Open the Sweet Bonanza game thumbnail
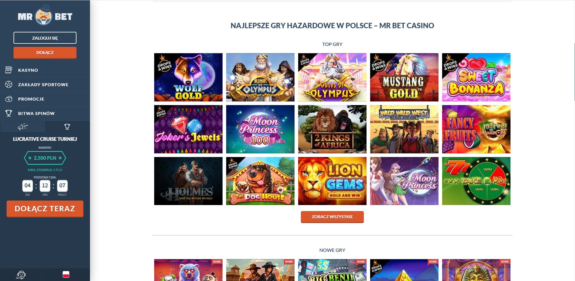 pos(476,77)
